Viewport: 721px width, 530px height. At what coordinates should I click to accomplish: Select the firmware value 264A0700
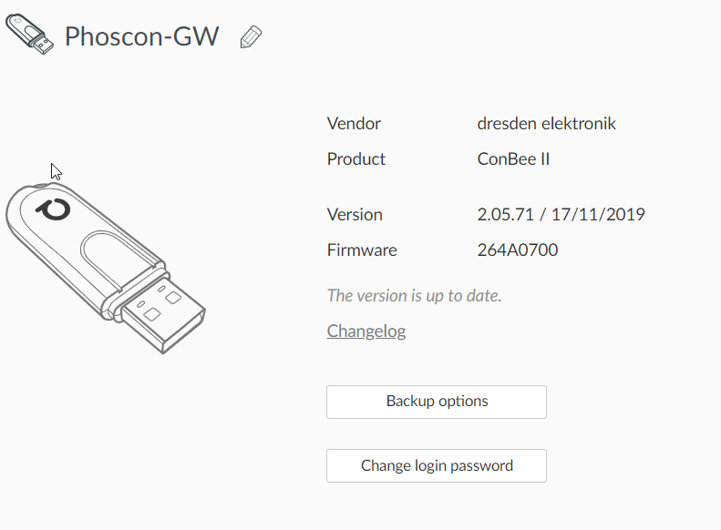[x=518, y=250]
